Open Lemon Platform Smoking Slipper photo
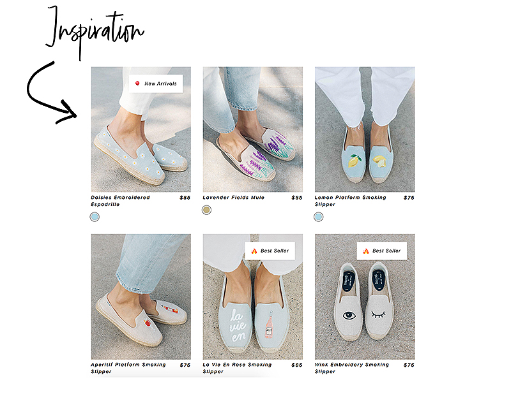 365,129
